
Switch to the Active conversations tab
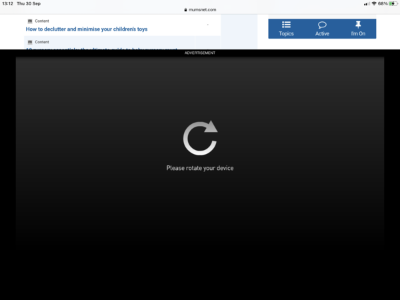(x=322, y=29)
